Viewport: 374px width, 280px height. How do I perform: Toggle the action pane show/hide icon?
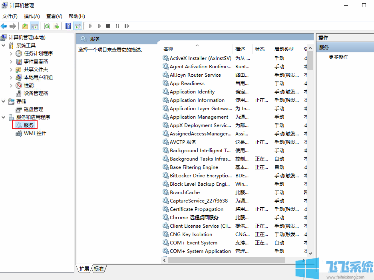tap(78, 26)
